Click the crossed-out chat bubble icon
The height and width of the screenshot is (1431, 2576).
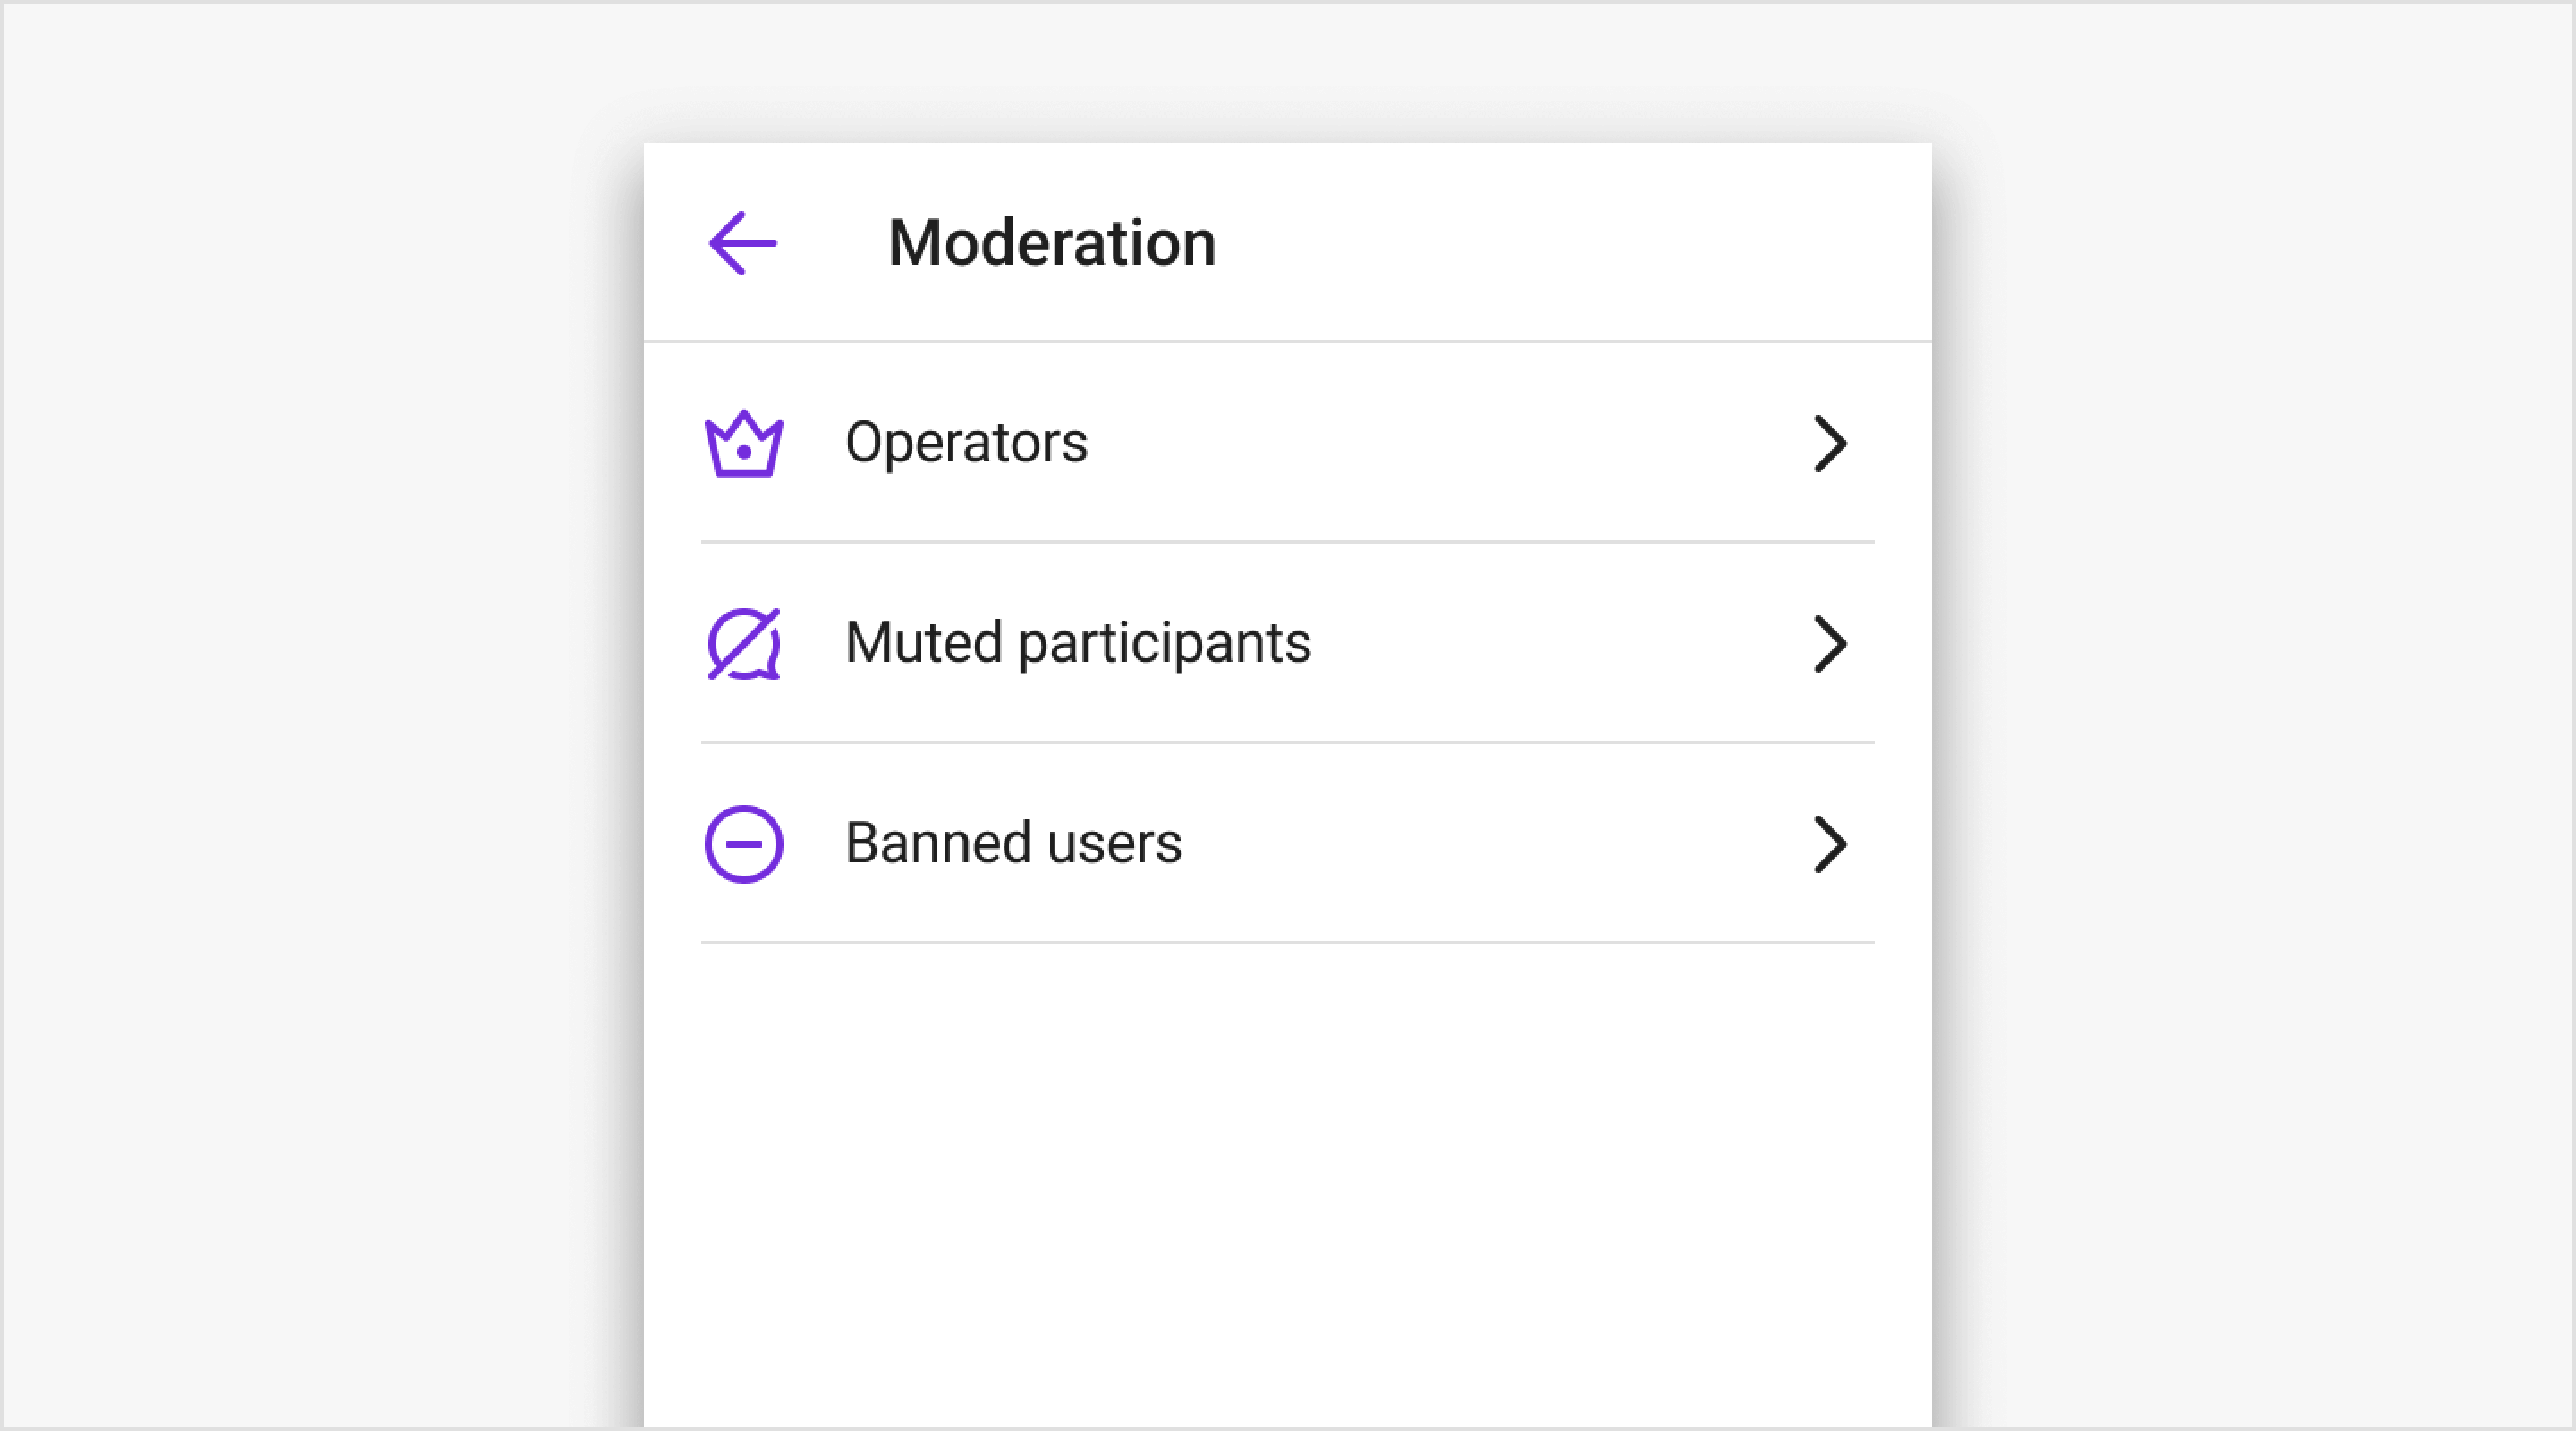click(744, 644)
